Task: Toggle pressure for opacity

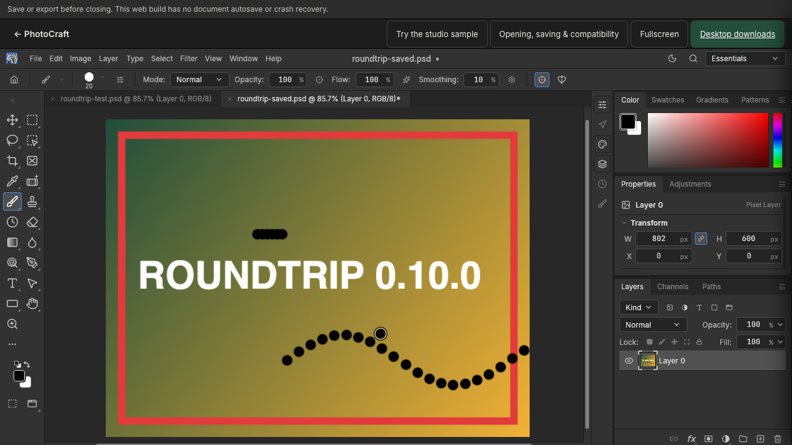Action: click(x=319, y=80)
